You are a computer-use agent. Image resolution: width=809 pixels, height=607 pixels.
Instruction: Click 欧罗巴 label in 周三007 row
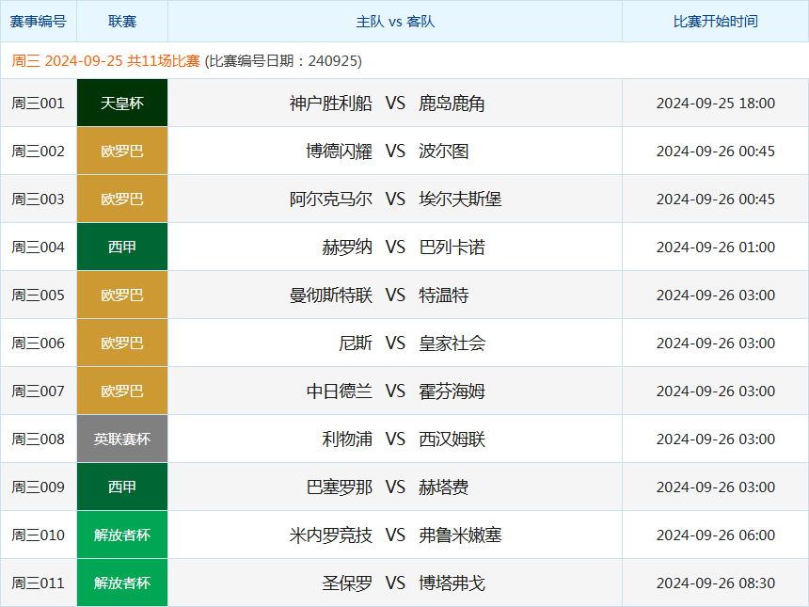[122, 391]
